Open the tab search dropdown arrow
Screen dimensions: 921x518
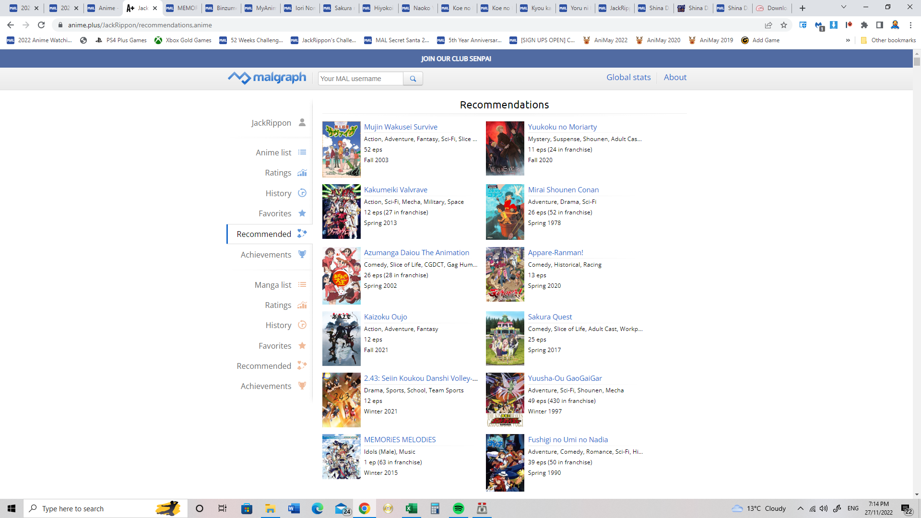click(843, 8)
